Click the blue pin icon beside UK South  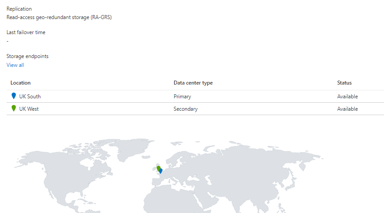[14, 96]
